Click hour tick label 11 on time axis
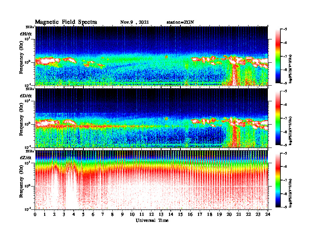 (x=142, y=214)
